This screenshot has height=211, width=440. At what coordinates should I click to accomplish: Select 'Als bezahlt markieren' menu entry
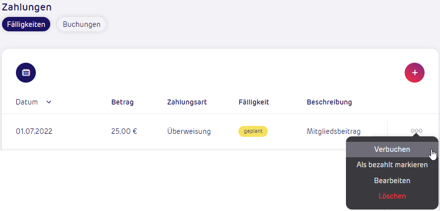tap(392, 165)
